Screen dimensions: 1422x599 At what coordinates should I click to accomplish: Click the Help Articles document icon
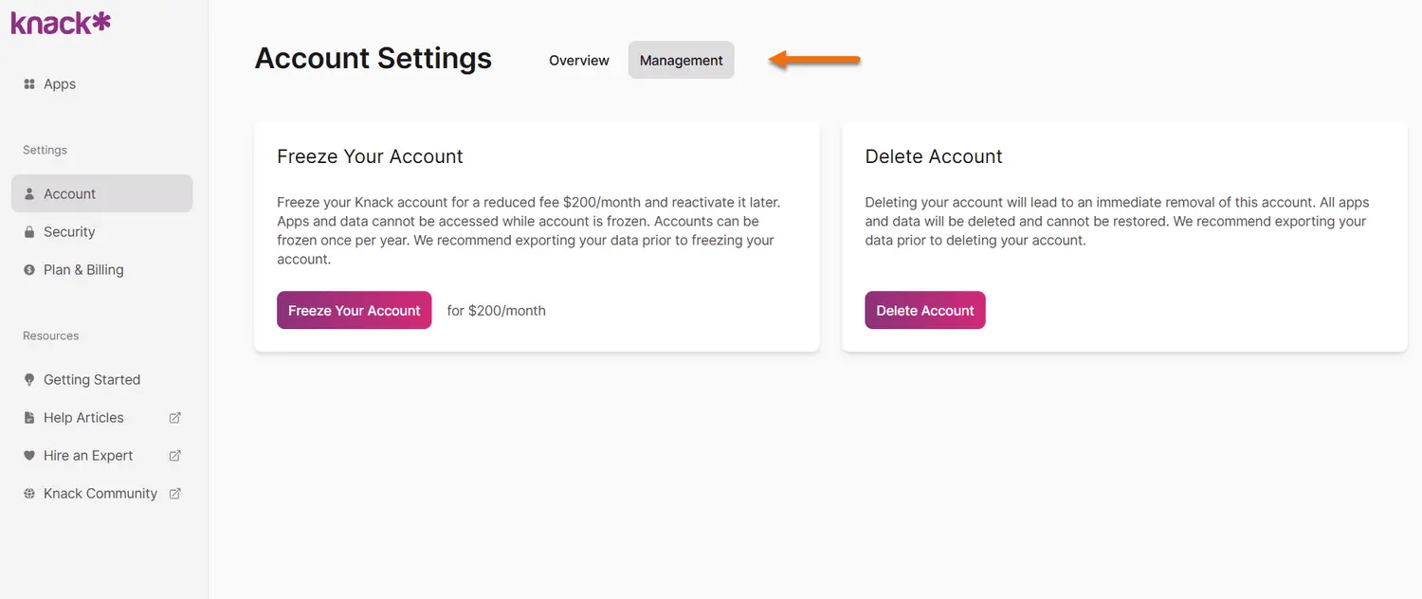29,418
